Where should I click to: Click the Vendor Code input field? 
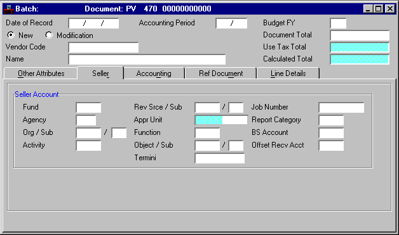104,48
